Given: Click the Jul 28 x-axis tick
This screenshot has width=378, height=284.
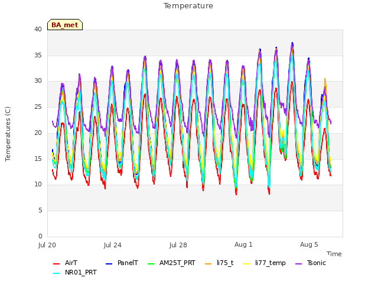Looking at the screenshot, I should coord(178,245).
